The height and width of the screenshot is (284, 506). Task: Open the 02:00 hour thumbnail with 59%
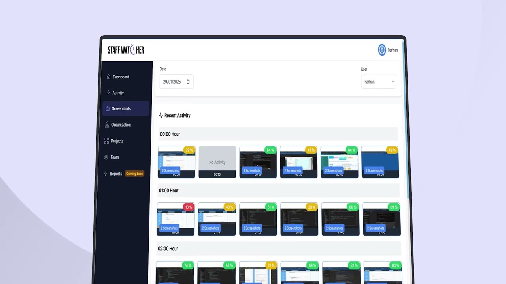[300, 273]
